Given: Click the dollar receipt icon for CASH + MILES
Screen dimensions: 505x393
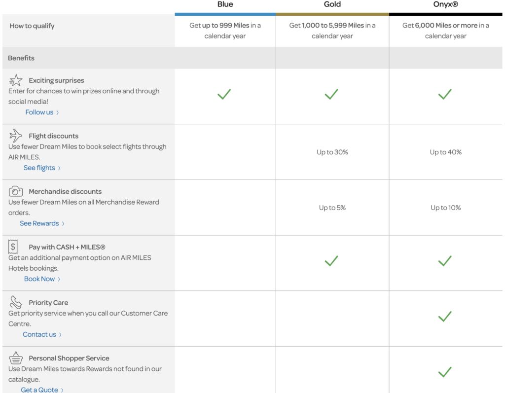Looking at the screenshot, I should click(x=13, y=247).
